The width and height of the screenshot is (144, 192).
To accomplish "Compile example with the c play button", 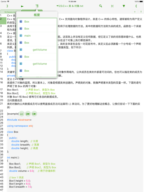I will coord(34,114).
